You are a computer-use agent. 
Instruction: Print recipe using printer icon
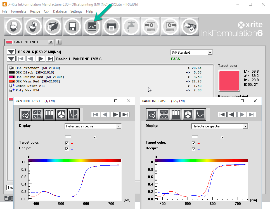(x=112, y=27)
